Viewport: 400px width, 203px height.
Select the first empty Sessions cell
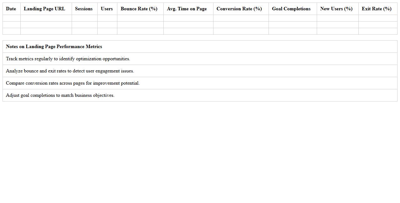[x=84, y=18]
